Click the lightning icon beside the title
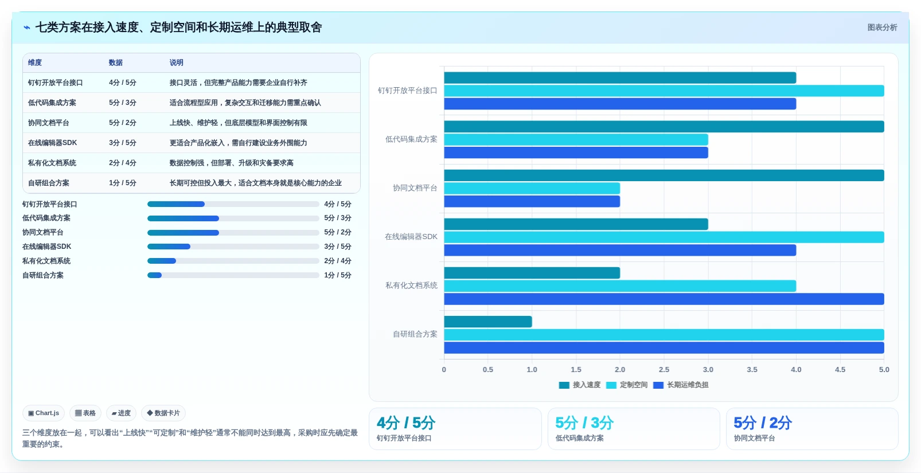This screenshot has height=473, width=921. 27,28
